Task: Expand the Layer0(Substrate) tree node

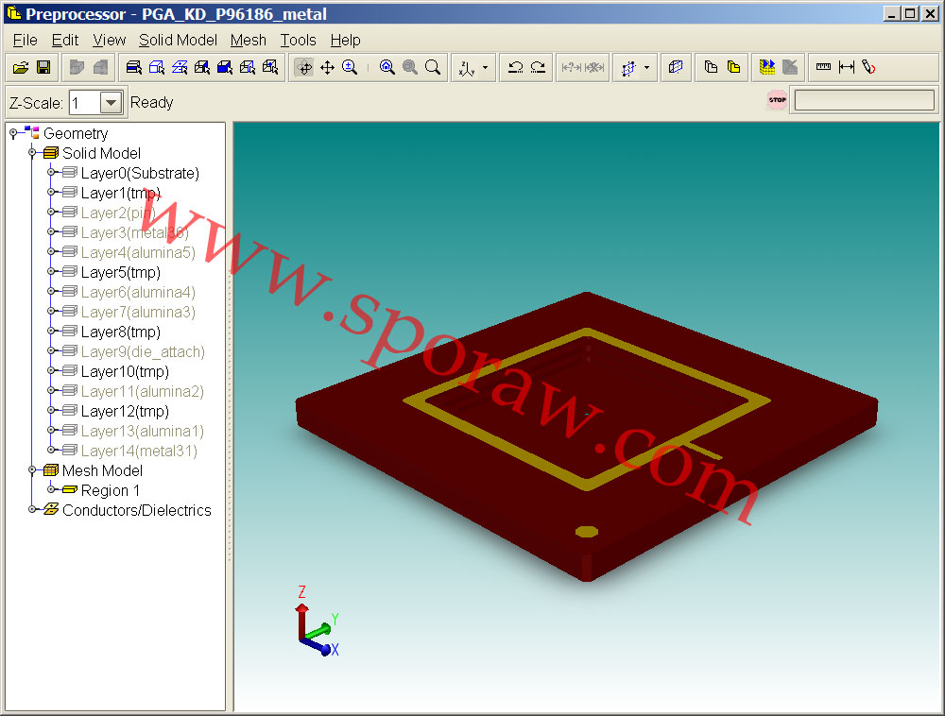Action: [x=51, y=173]
